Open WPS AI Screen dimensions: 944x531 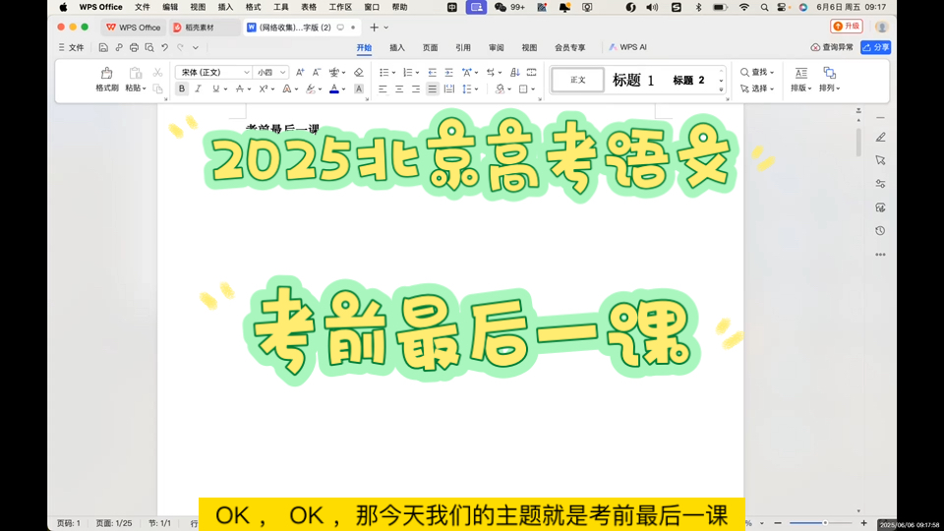(628, 47)
